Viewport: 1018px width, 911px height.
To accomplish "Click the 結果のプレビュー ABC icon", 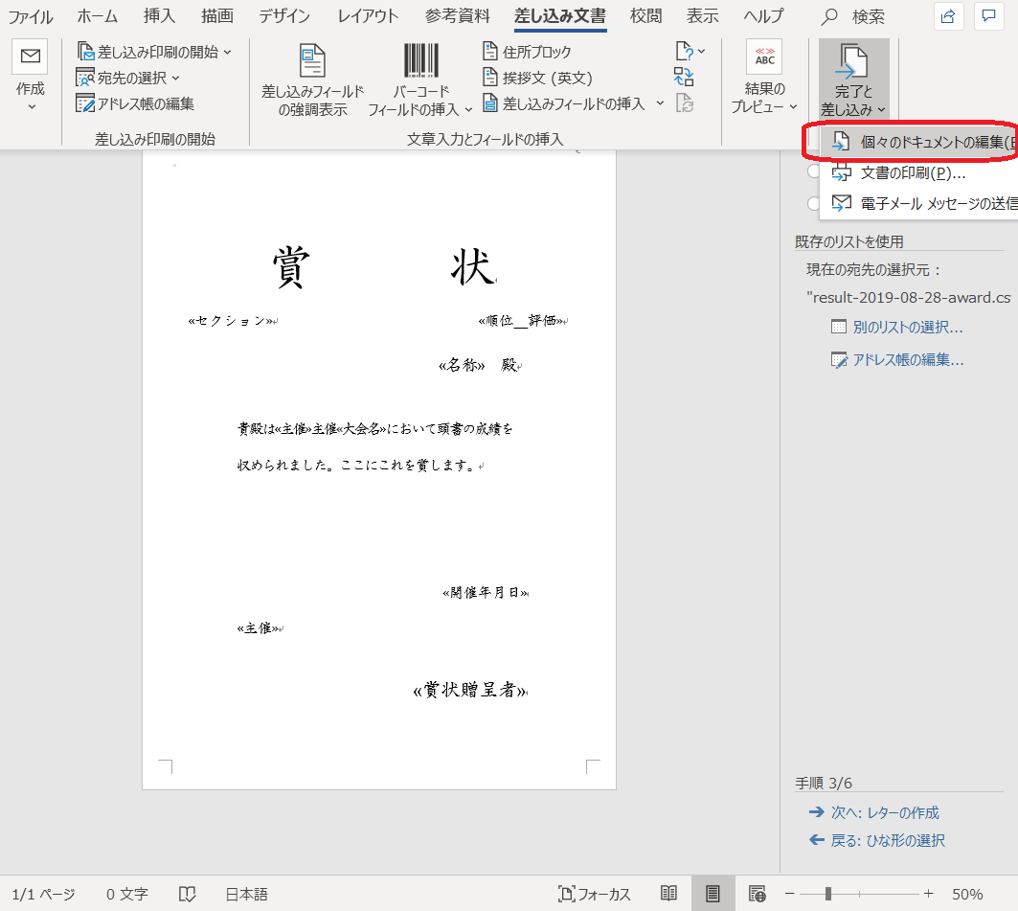I will coord(764,58).
